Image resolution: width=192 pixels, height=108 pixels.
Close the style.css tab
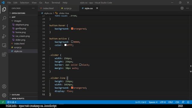97,8
